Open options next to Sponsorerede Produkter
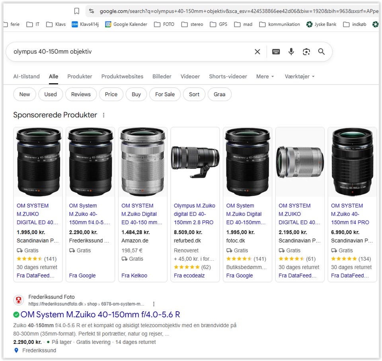The height and width of the screenshot is (361, 382). (x=104, y=115)
